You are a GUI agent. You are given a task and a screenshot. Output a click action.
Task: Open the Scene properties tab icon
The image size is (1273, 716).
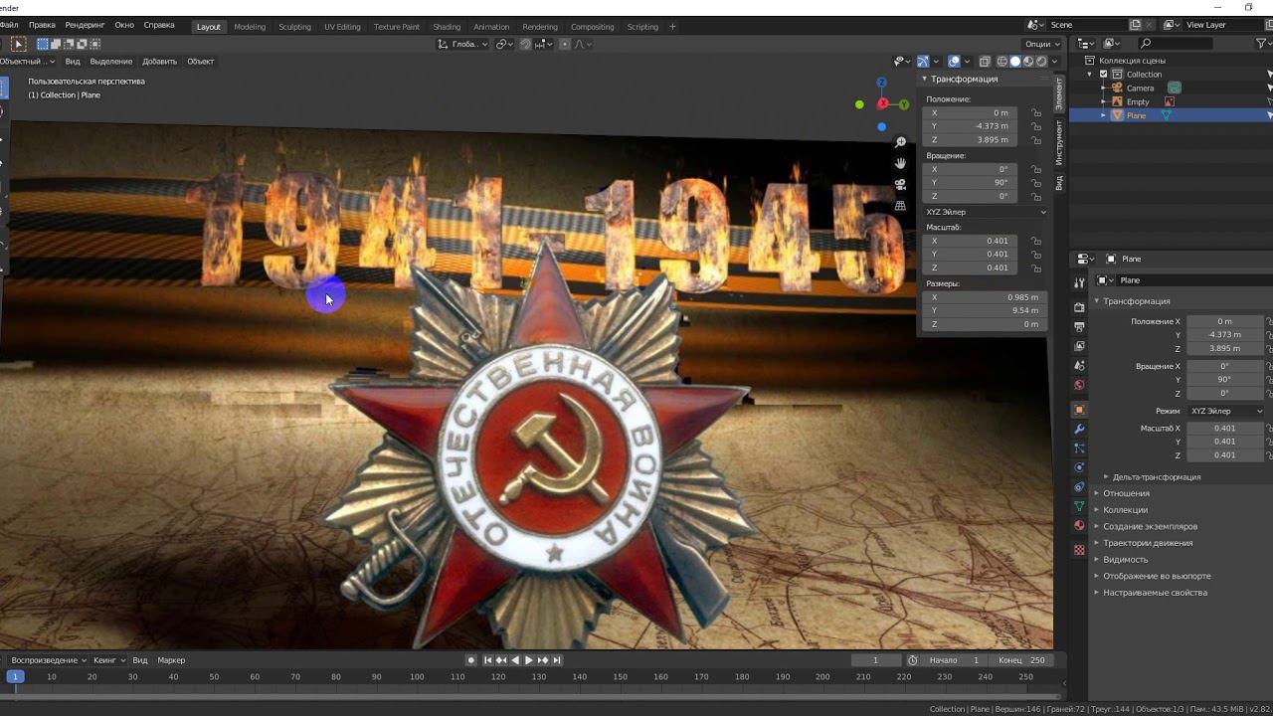(1079, 366)
